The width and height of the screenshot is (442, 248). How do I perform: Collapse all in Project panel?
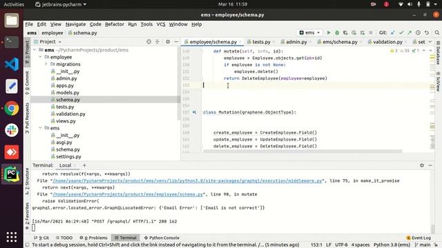coord(157,41)
